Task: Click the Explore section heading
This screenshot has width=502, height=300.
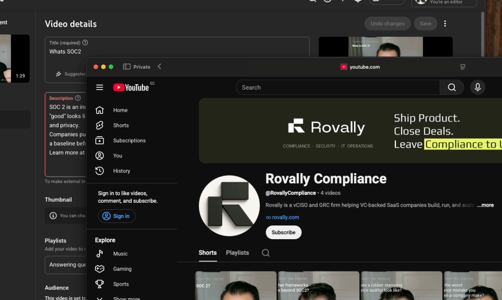Action: 105,240
